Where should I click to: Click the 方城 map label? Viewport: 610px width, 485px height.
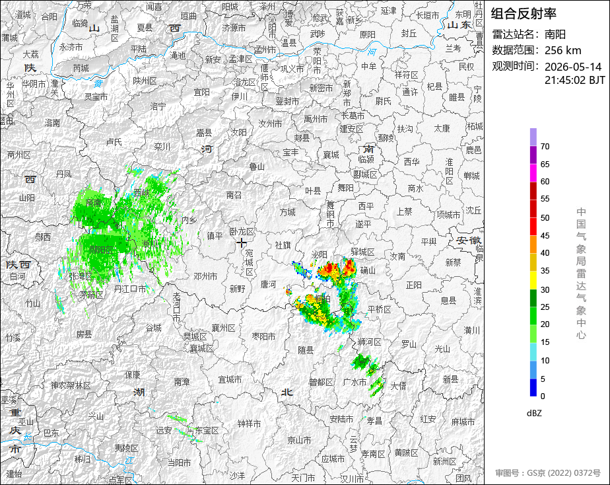click(287, 212)
